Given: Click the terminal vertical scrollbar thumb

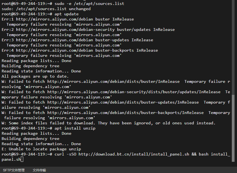Looking at the screenshot, I should coord(233,128).
